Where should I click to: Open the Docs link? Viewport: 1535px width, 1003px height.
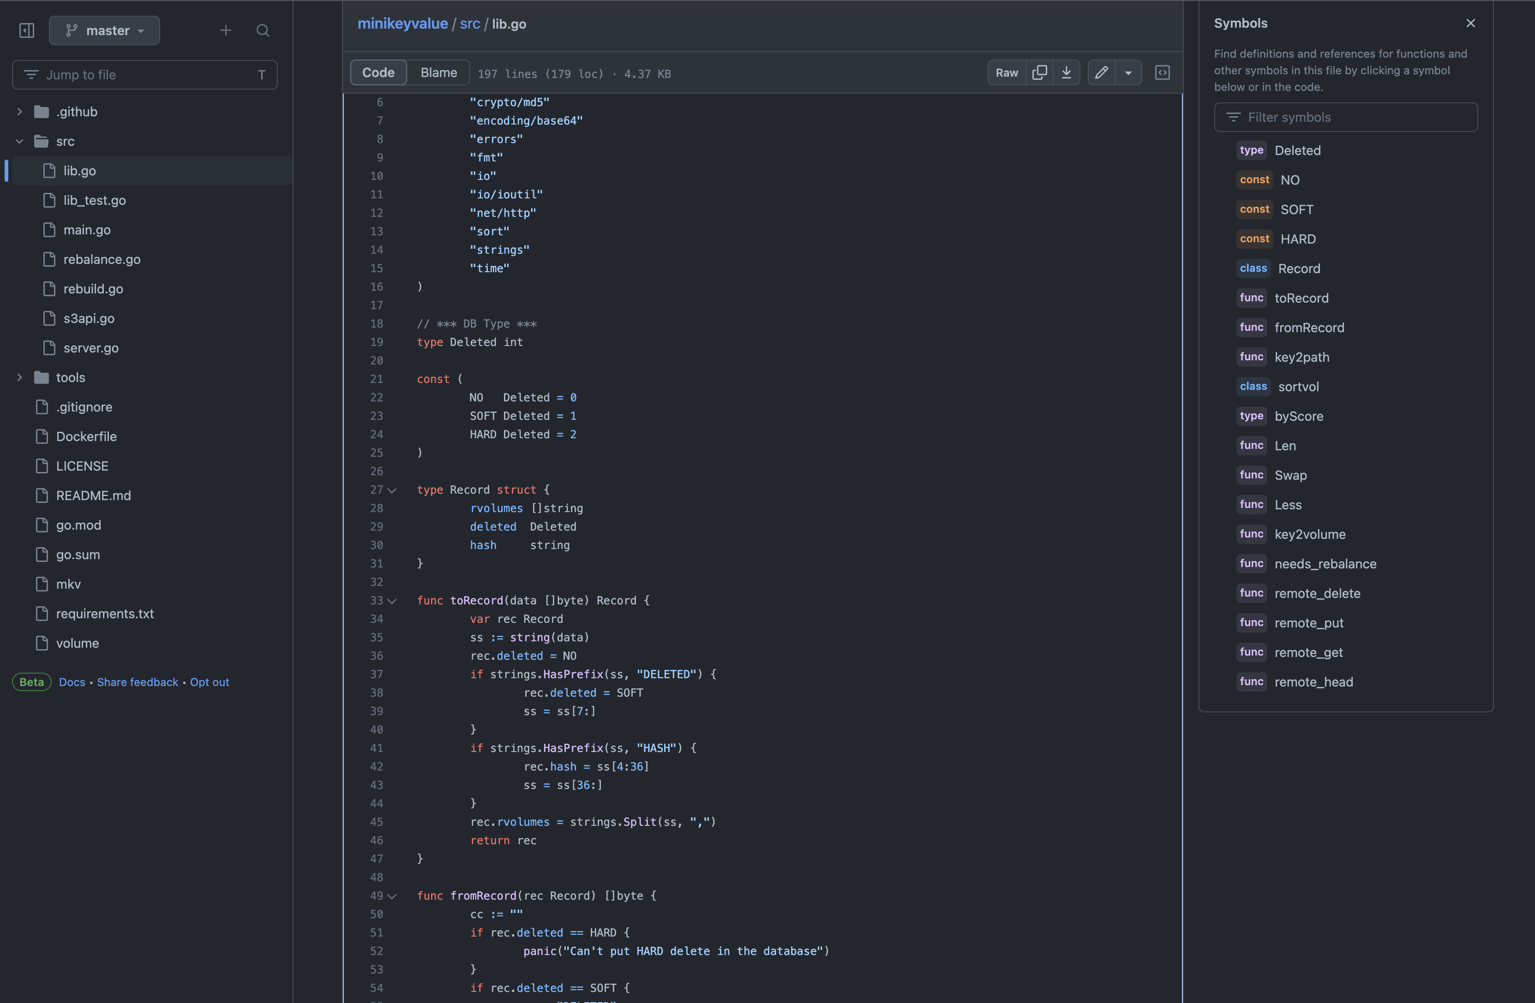tap(72, 681)
